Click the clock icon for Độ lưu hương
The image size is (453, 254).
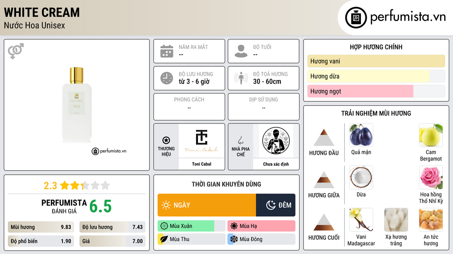coord(167,78)
